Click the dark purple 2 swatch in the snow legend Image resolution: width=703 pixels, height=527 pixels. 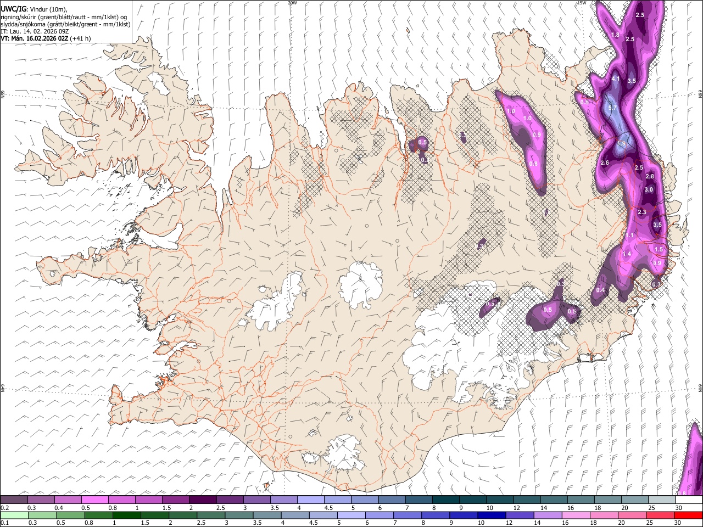click(x=202, y=500)
